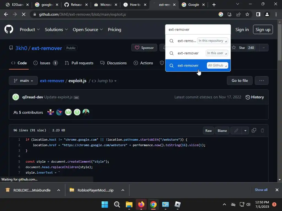
Task: Click the delete file trash icon
Action: (262, 131)
